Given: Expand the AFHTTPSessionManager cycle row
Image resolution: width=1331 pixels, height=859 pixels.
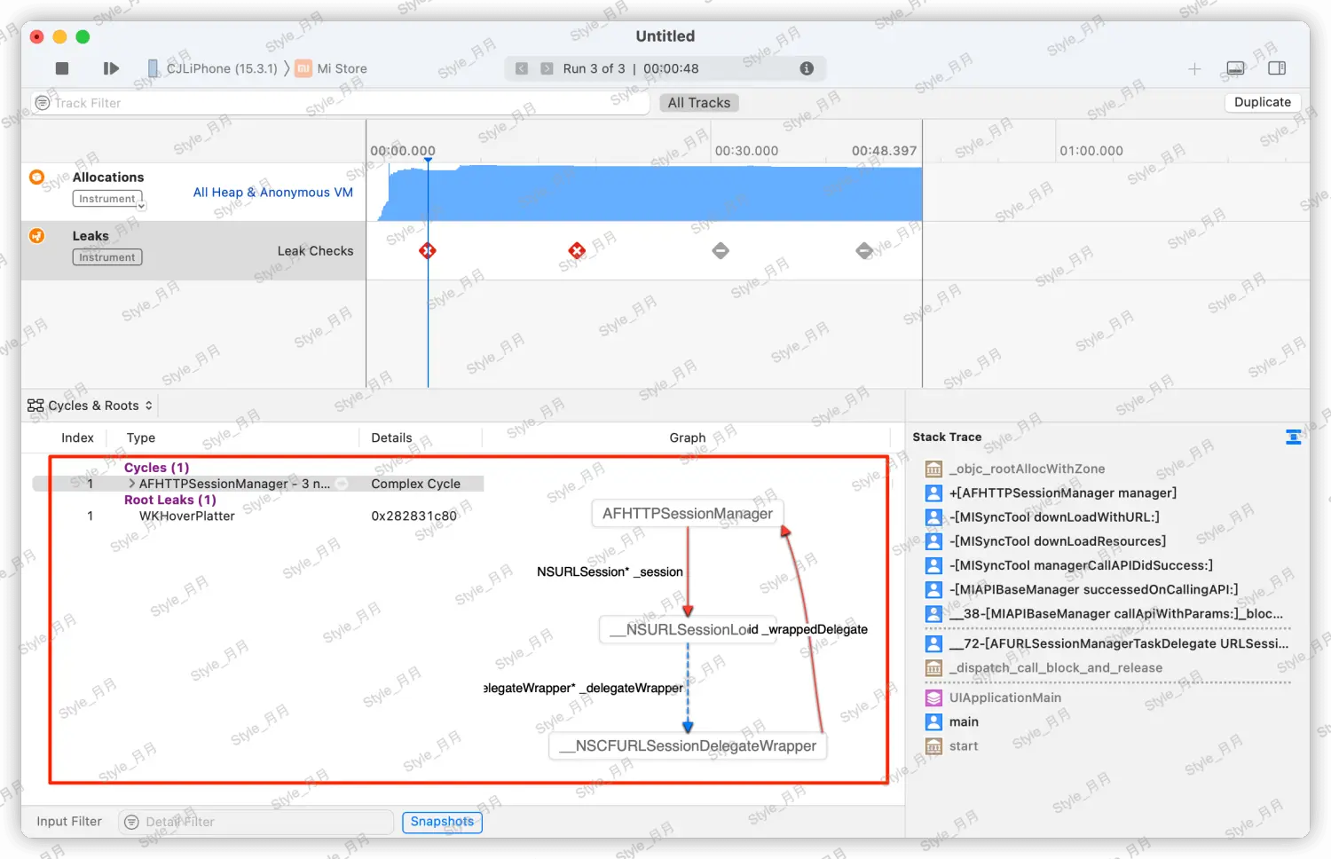Looking at the screenshot, I should coord(132,484).
